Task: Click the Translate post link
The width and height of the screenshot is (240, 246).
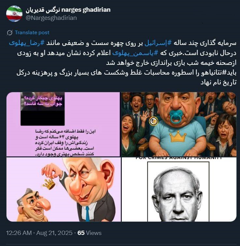Action: click(x=32, y=33)
